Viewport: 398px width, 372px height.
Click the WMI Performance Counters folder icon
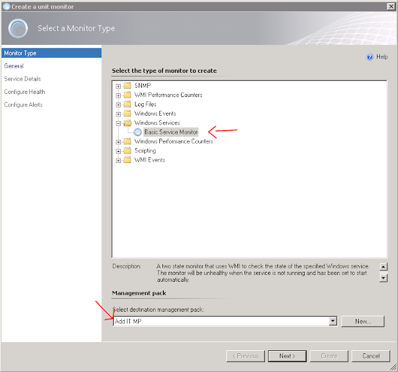coord(127,95)
